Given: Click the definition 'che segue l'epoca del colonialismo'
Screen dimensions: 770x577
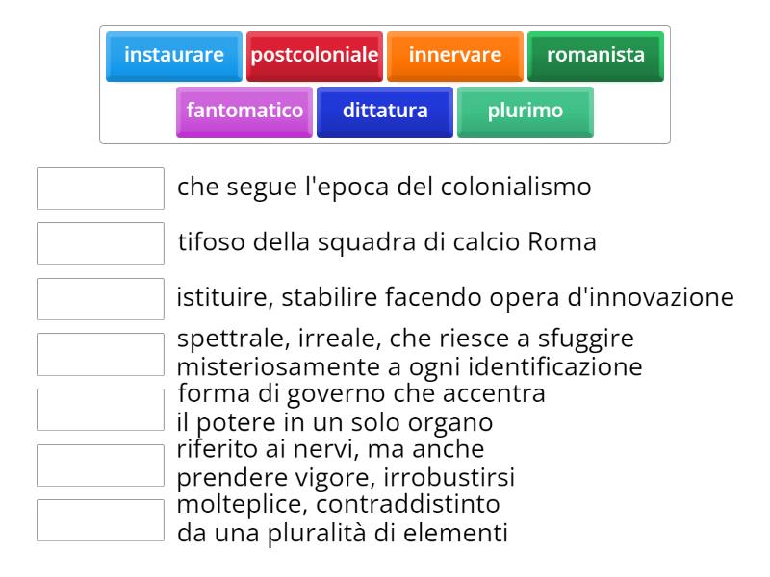Looking at the screenshot, I should [384, 187].
